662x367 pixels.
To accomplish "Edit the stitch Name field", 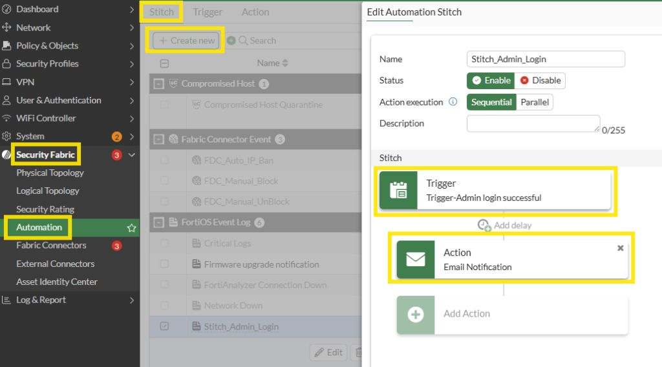I will [546, 59].
